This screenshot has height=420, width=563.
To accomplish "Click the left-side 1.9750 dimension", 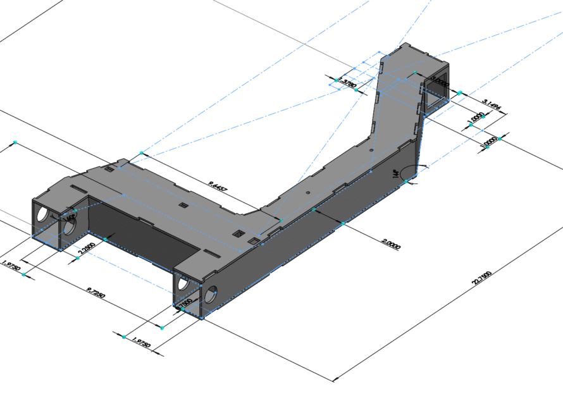I will click(x=10, y=264).
